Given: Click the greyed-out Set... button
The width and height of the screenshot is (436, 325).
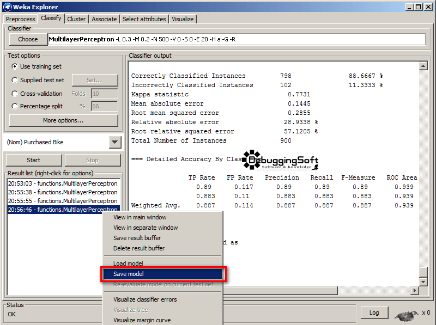Looking at the screenshot, I should 95,80.
